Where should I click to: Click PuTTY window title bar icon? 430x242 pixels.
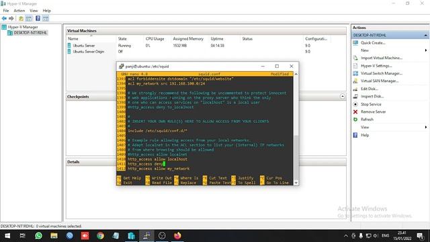tap(121, 66)
